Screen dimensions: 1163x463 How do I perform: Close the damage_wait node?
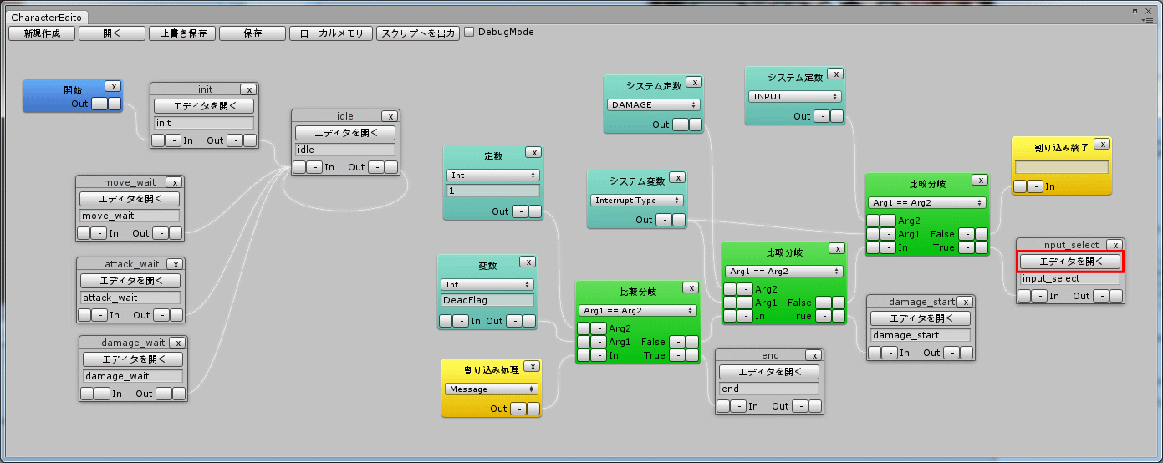point(178,343)
